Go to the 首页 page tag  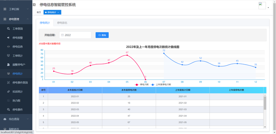coord(39,12)
